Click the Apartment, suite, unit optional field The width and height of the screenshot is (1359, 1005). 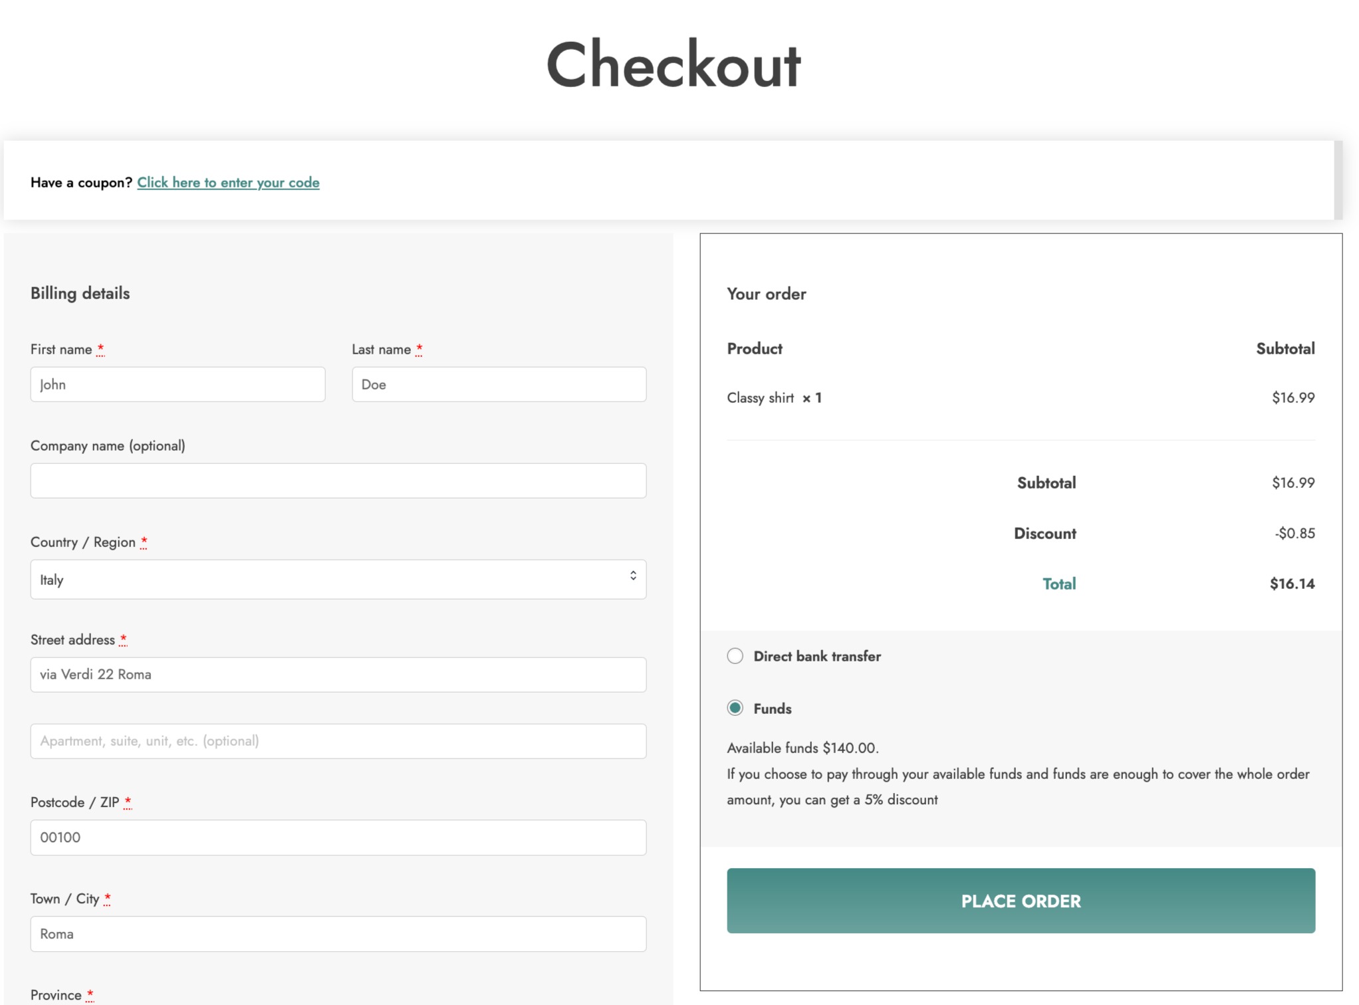click(338, 741)
